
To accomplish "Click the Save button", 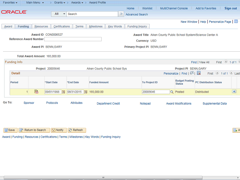I will (10, 130).
